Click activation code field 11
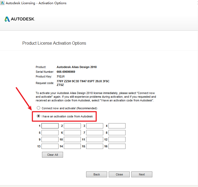 point(95,139)
